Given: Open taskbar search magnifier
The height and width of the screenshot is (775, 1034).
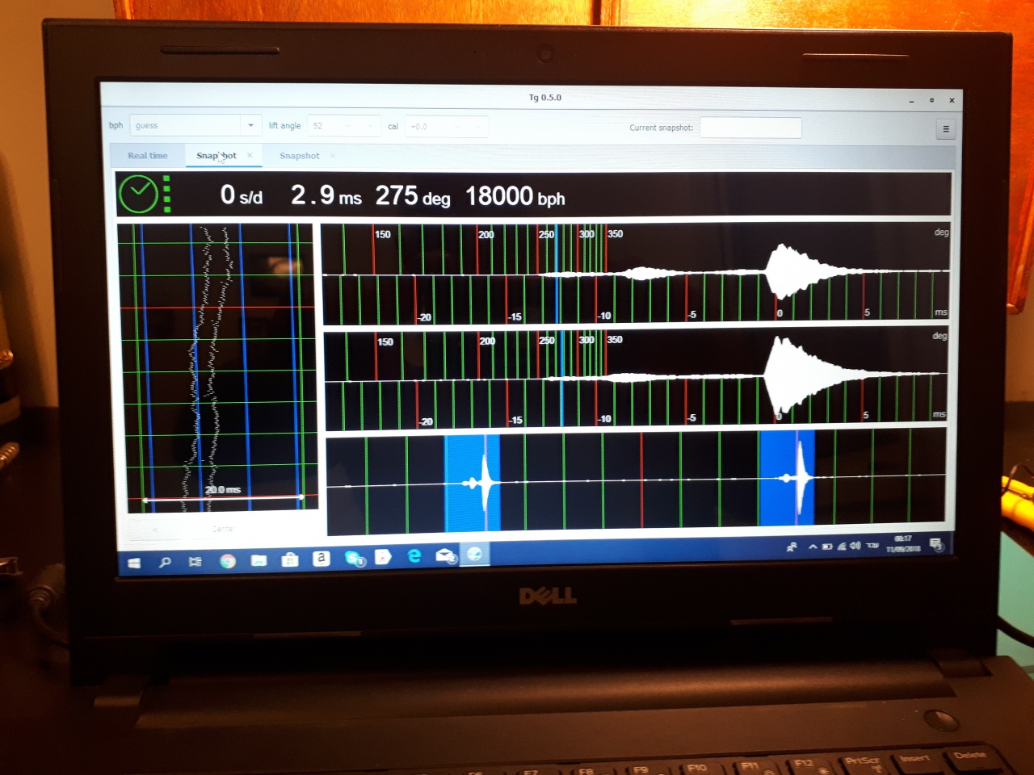Looking at the screenshot, I should pos(165,562).
